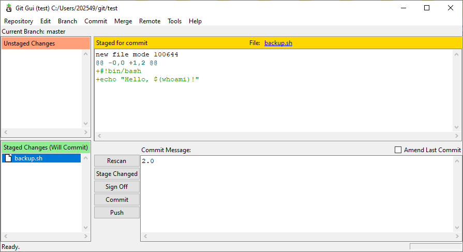Click the Unstaged Changes scroll left arrow
The height and width of the screenshot is (252, 463).
[6, 132]
